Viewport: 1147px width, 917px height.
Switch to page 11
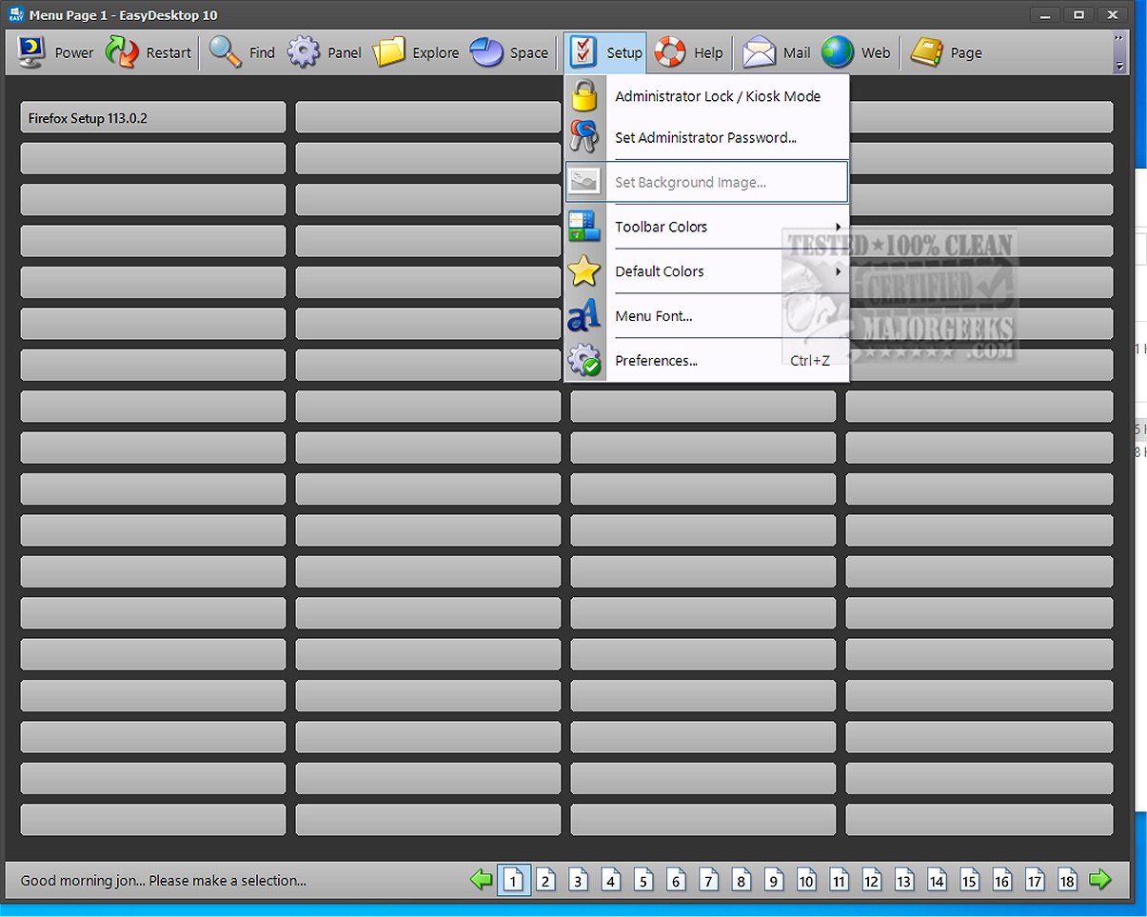839,881
